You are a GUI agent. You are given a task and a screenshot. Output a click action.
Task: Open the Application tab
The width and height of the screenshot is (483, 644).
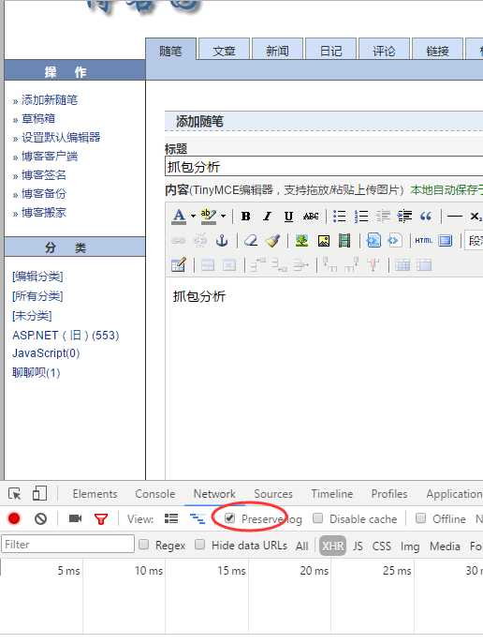coord(454,494)
